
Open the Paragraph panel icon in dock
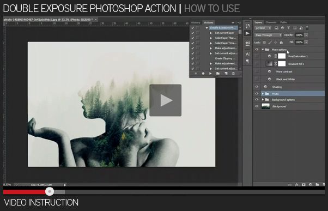(247, 61)
